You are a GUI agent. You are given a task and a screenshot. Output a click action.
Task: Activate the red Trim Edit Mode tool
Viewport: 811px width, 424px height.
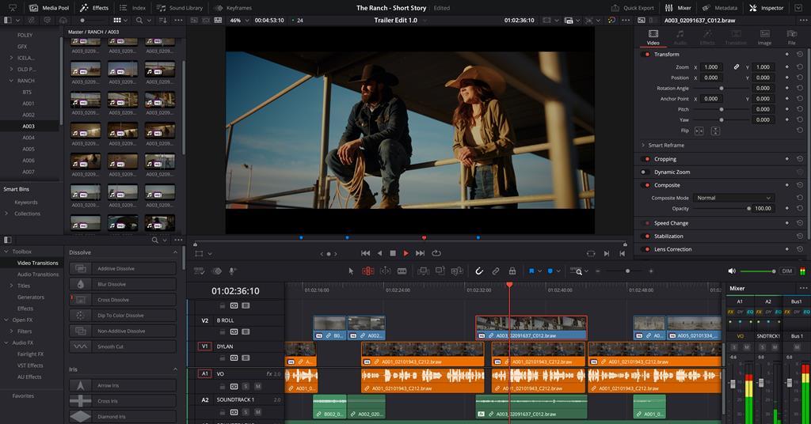367,271
